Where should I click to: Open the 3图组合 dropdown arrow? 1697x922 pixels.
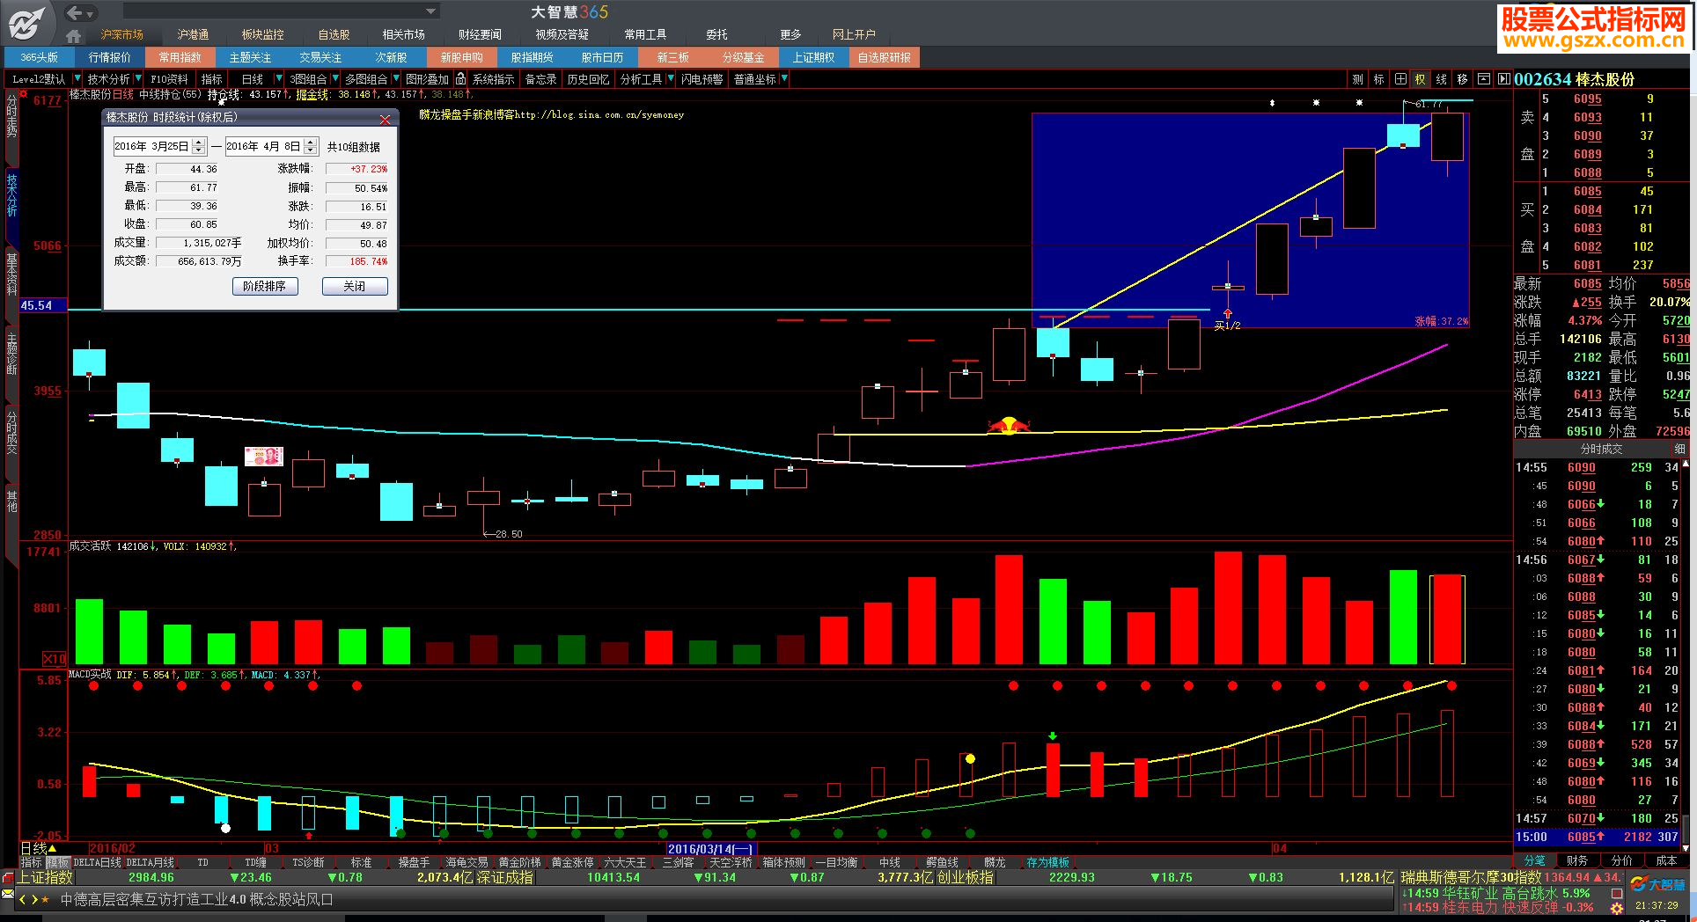[x=334, y=79]
